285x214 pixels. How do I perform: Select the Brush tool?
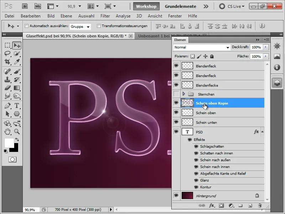coord(17,71)
